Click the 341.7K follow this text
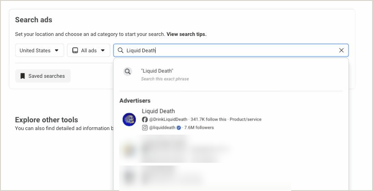 pos(208,120)
